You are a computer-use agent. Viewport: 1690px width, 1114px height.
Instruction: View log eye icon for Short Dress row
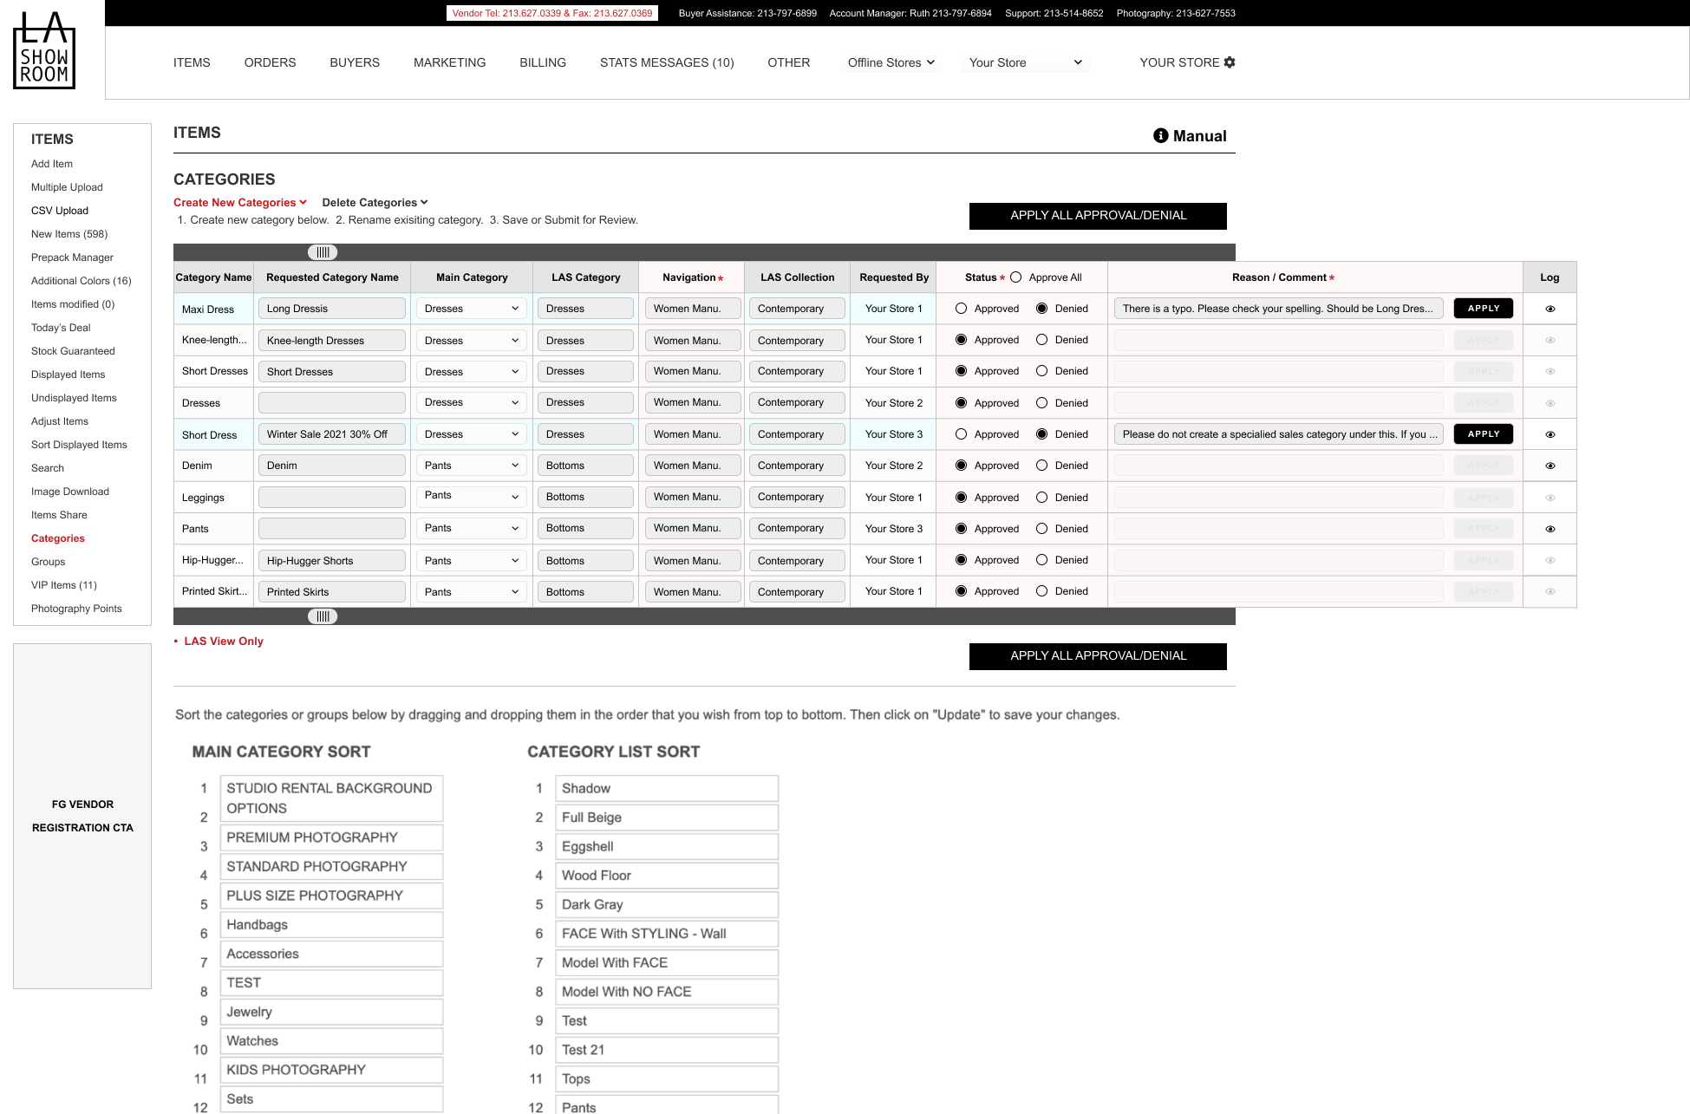[x=1550, y=434]
